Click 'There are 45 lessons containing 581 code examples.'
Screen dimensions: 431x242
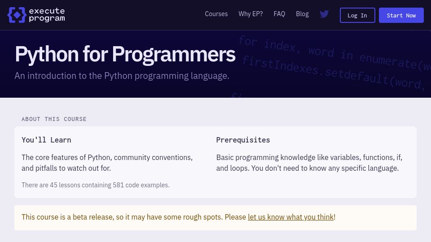click(96, 185)
